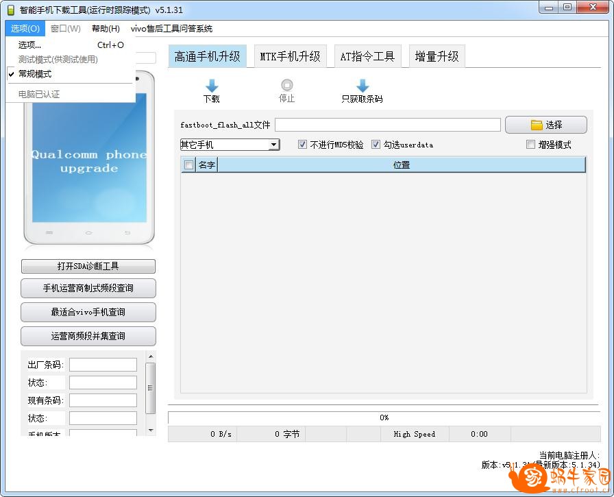Viewport: 614px width, 497px height.
Task: Check the select-all box in table header
Action: pyautogui.click(x=188, y=165)
